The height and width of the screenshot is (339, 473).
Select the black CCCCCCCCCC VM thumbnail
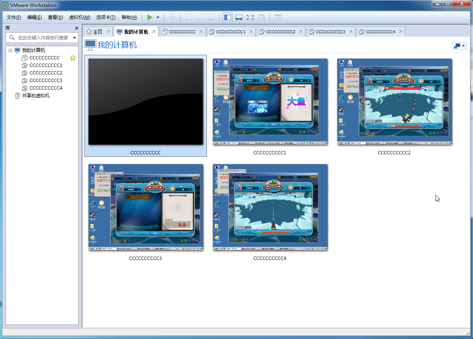[x=146, y=101]
